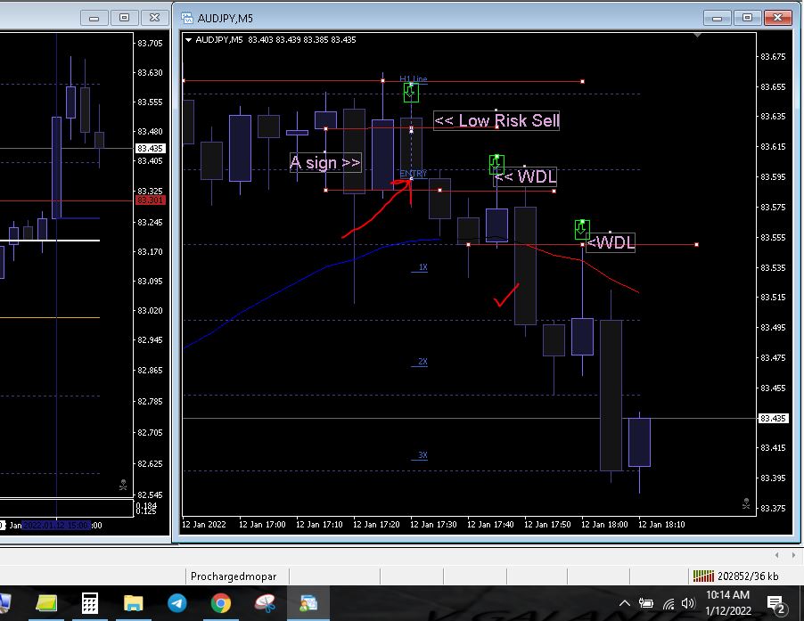Close the left chart window

point(154,18)
